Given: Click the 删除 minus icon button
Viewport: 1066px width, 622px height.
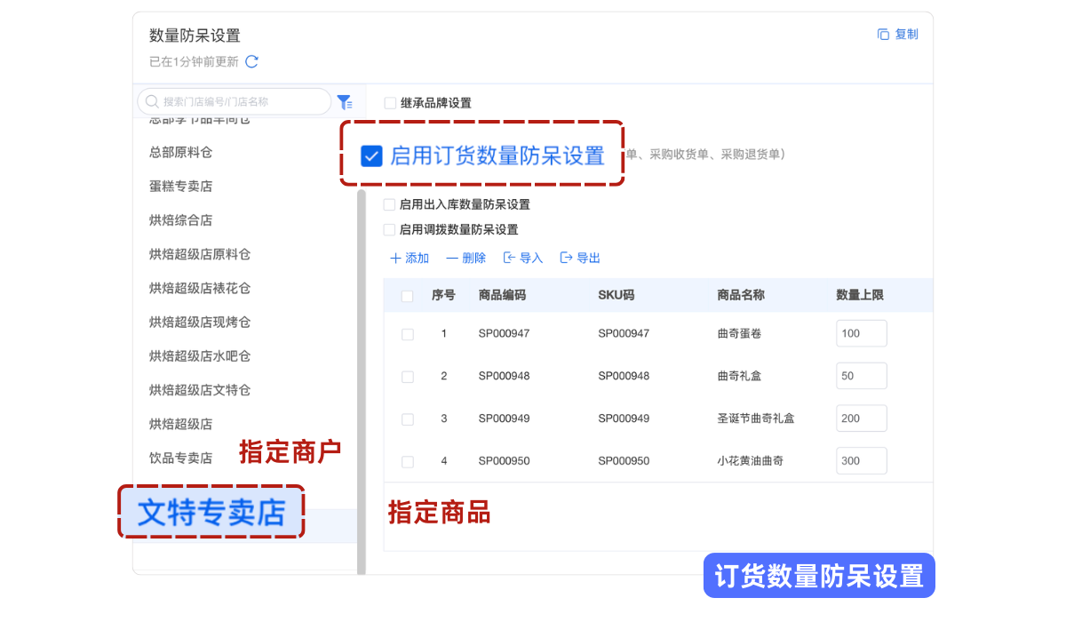Looking at the screenshot, I should point(452,259).
